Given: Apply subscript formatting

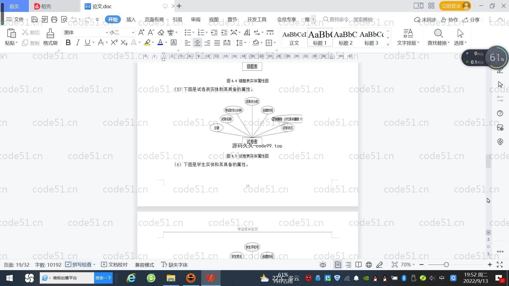Looking at the screenshot, I should 124,42.
